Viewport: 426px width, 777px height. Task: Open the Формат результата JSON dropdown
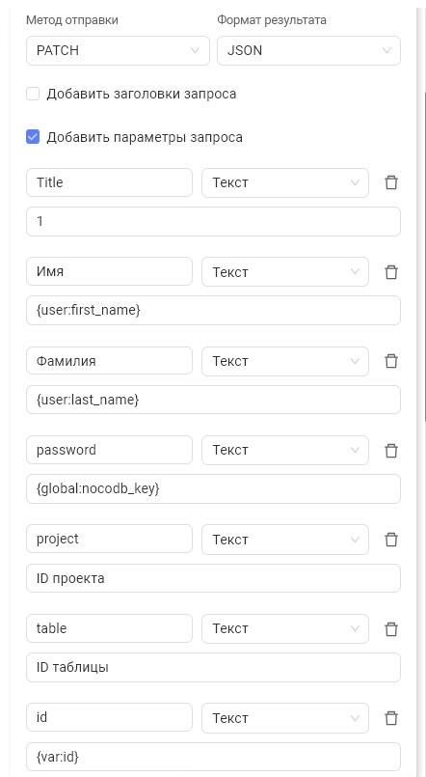[308, 50]
